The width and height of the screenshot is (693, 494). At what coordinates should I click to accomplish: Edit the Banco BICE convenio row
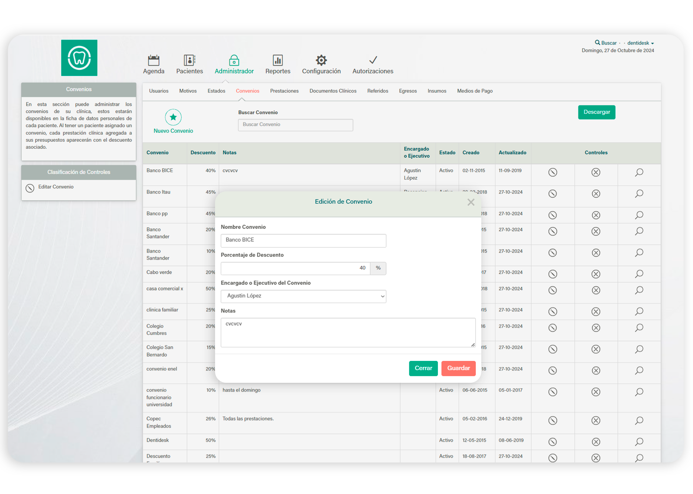click(x=552, y=172)
